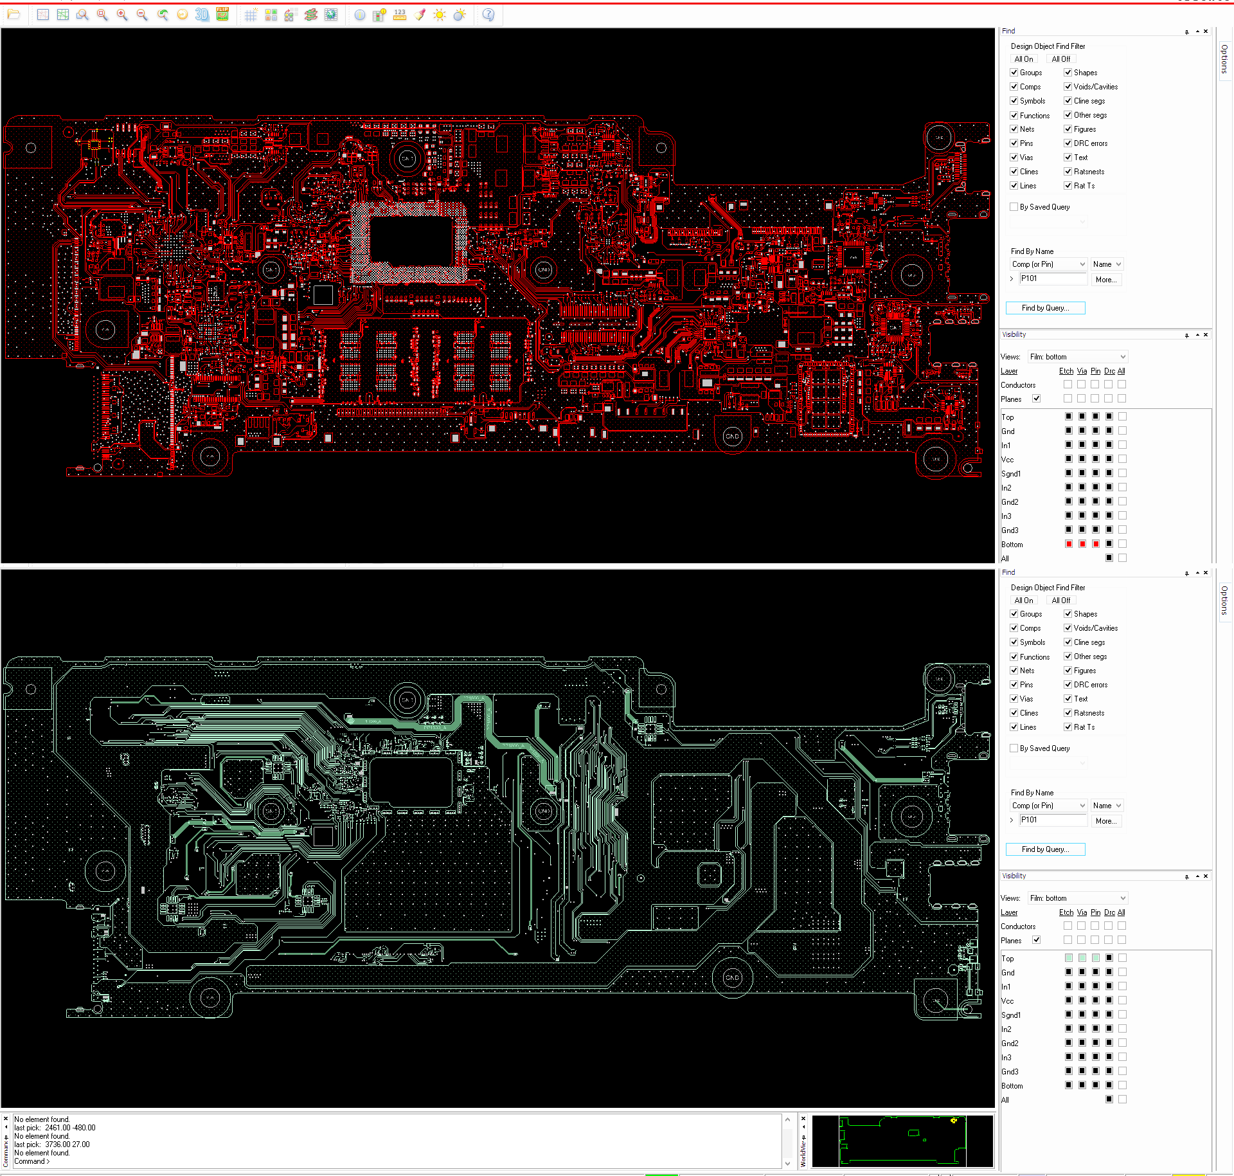Viewport: 1234px width, 1176px height.
Task: Click the orange Refresh display icon
Action: [x=183, y=15]
